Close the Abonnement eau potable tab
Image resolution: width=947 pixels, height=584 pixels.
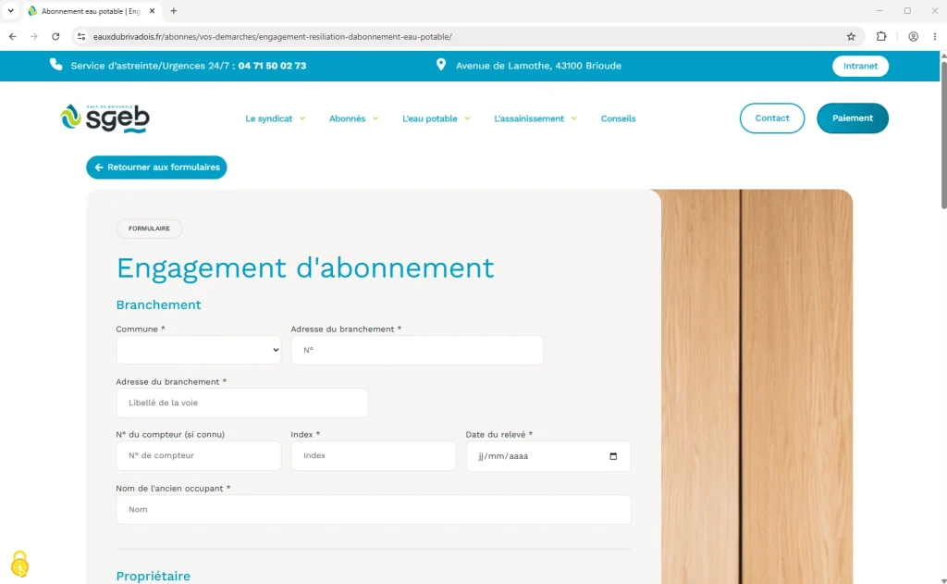153,11
